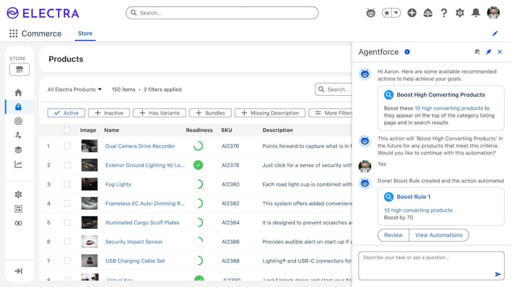Viewport: 511px width, 287px height.
Task: Click the global search field
Action: [x=222, y=13]
